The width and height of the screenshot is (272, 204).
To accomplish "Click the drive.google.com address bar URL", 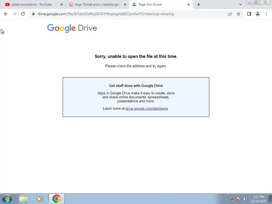I will (106, 14).
